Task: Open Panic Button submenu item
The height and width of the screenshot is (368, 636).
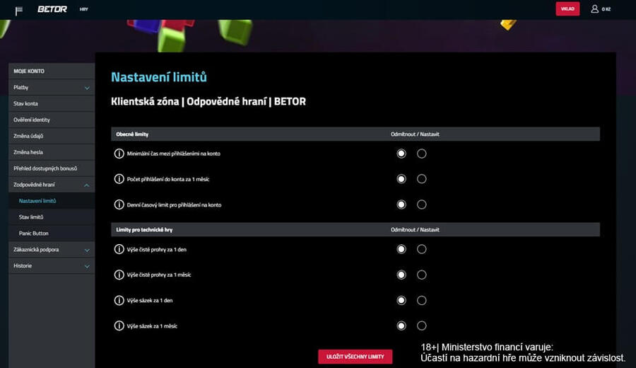Action: (x=52, y=234)
